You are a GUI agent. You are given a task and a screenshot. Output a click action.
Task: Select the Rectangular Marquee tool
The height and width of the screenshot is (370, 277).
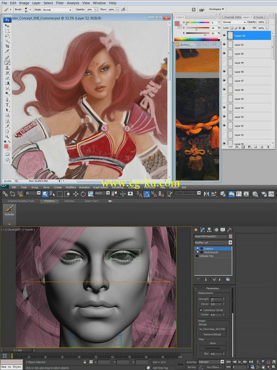[x=7, y=31]
